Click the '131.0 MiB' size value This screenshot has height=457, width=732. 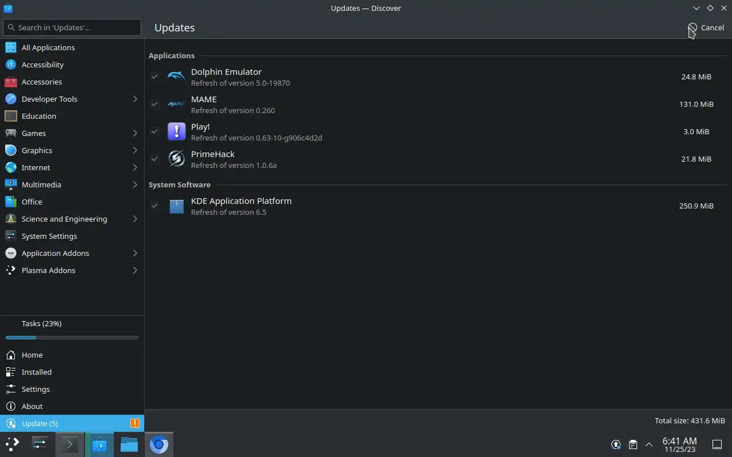(696, 104)
